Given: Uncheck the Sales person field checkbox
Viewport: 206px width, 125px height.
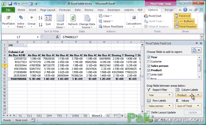Looking at the screenshot, I should (x=149, y=66).
